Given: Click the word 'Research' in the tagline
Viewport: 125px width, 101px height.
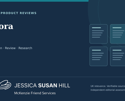Looking at the screenshot, I should click(25, 48).
